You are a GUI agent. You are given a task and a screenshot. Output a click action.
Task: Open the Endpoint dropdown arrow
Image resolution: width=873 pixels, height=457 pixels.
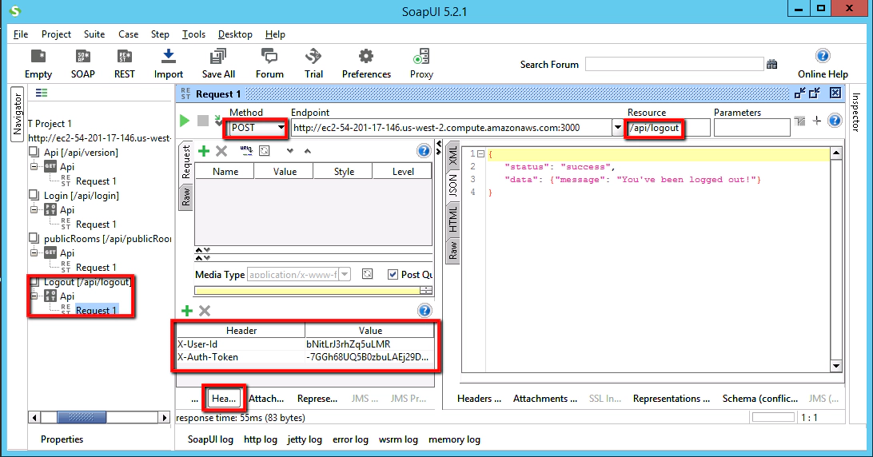click(x=617, y=128)
